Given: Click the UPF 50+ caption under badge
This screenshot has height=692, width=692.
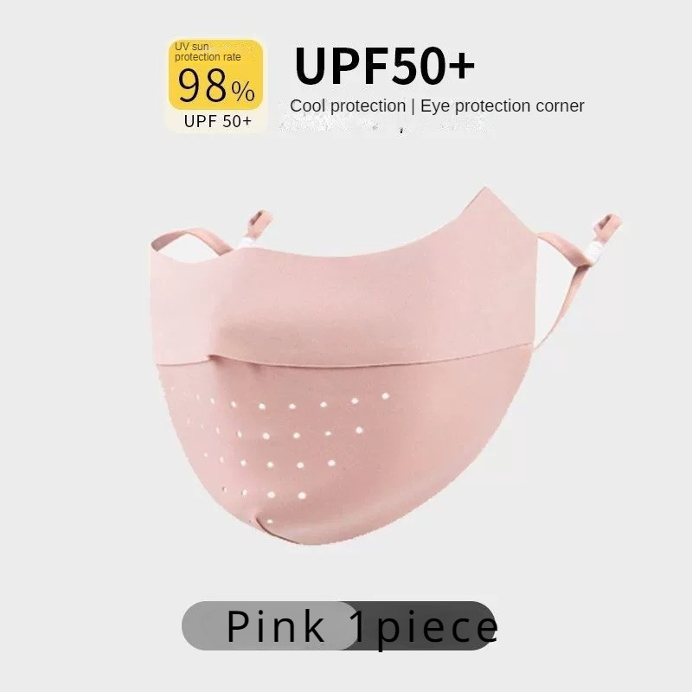Looking at the screenshot, I should 218,121.
